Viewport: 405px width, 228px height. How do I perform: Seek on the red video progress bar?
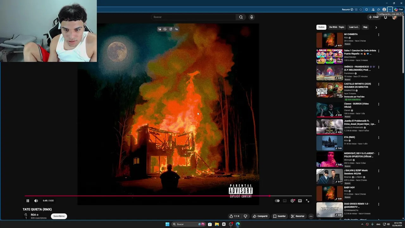(168, 196)
